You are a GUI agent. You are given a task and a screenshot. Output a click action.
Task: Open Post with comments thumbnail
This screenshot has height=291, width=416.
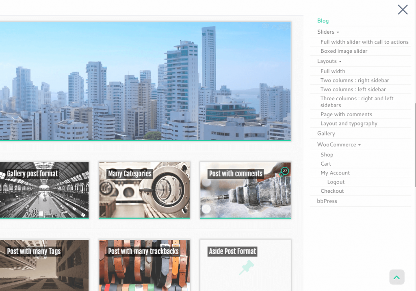coord(245,190)
